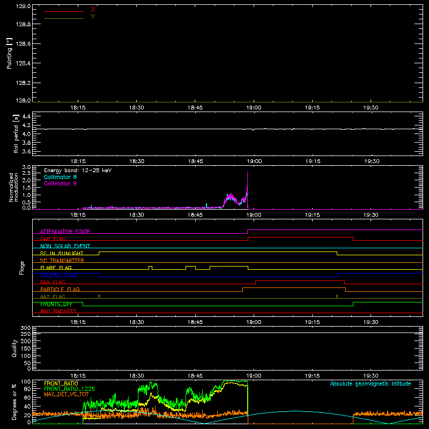Select the orange MAX_DET_VS_TOT legend entry
The width and height of the screenshot is (429, 429).
[x=66, y=394]
